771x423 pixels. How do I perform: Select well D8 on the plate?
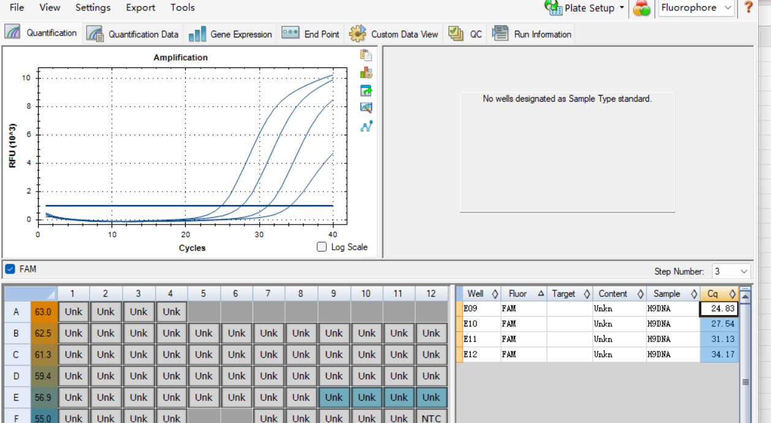(x=301, y=376)
